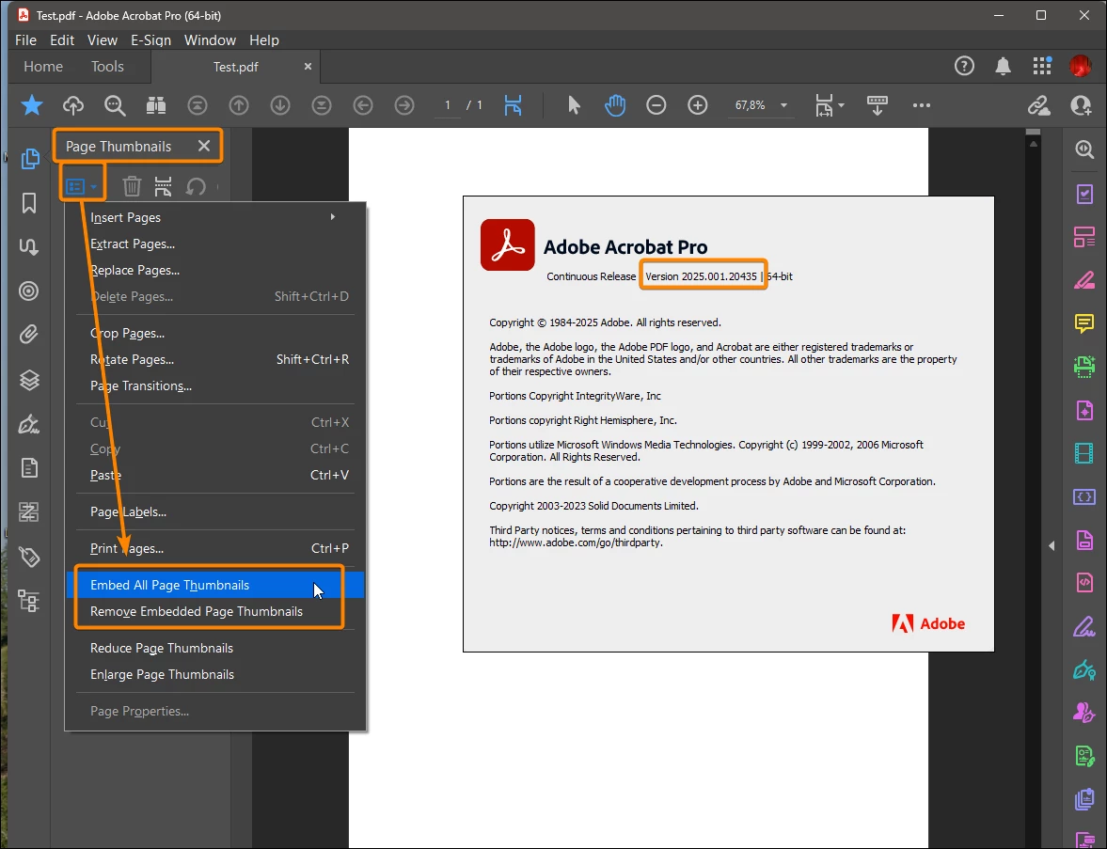
Task: Open the notifications bell
Action: point(1003,67)
